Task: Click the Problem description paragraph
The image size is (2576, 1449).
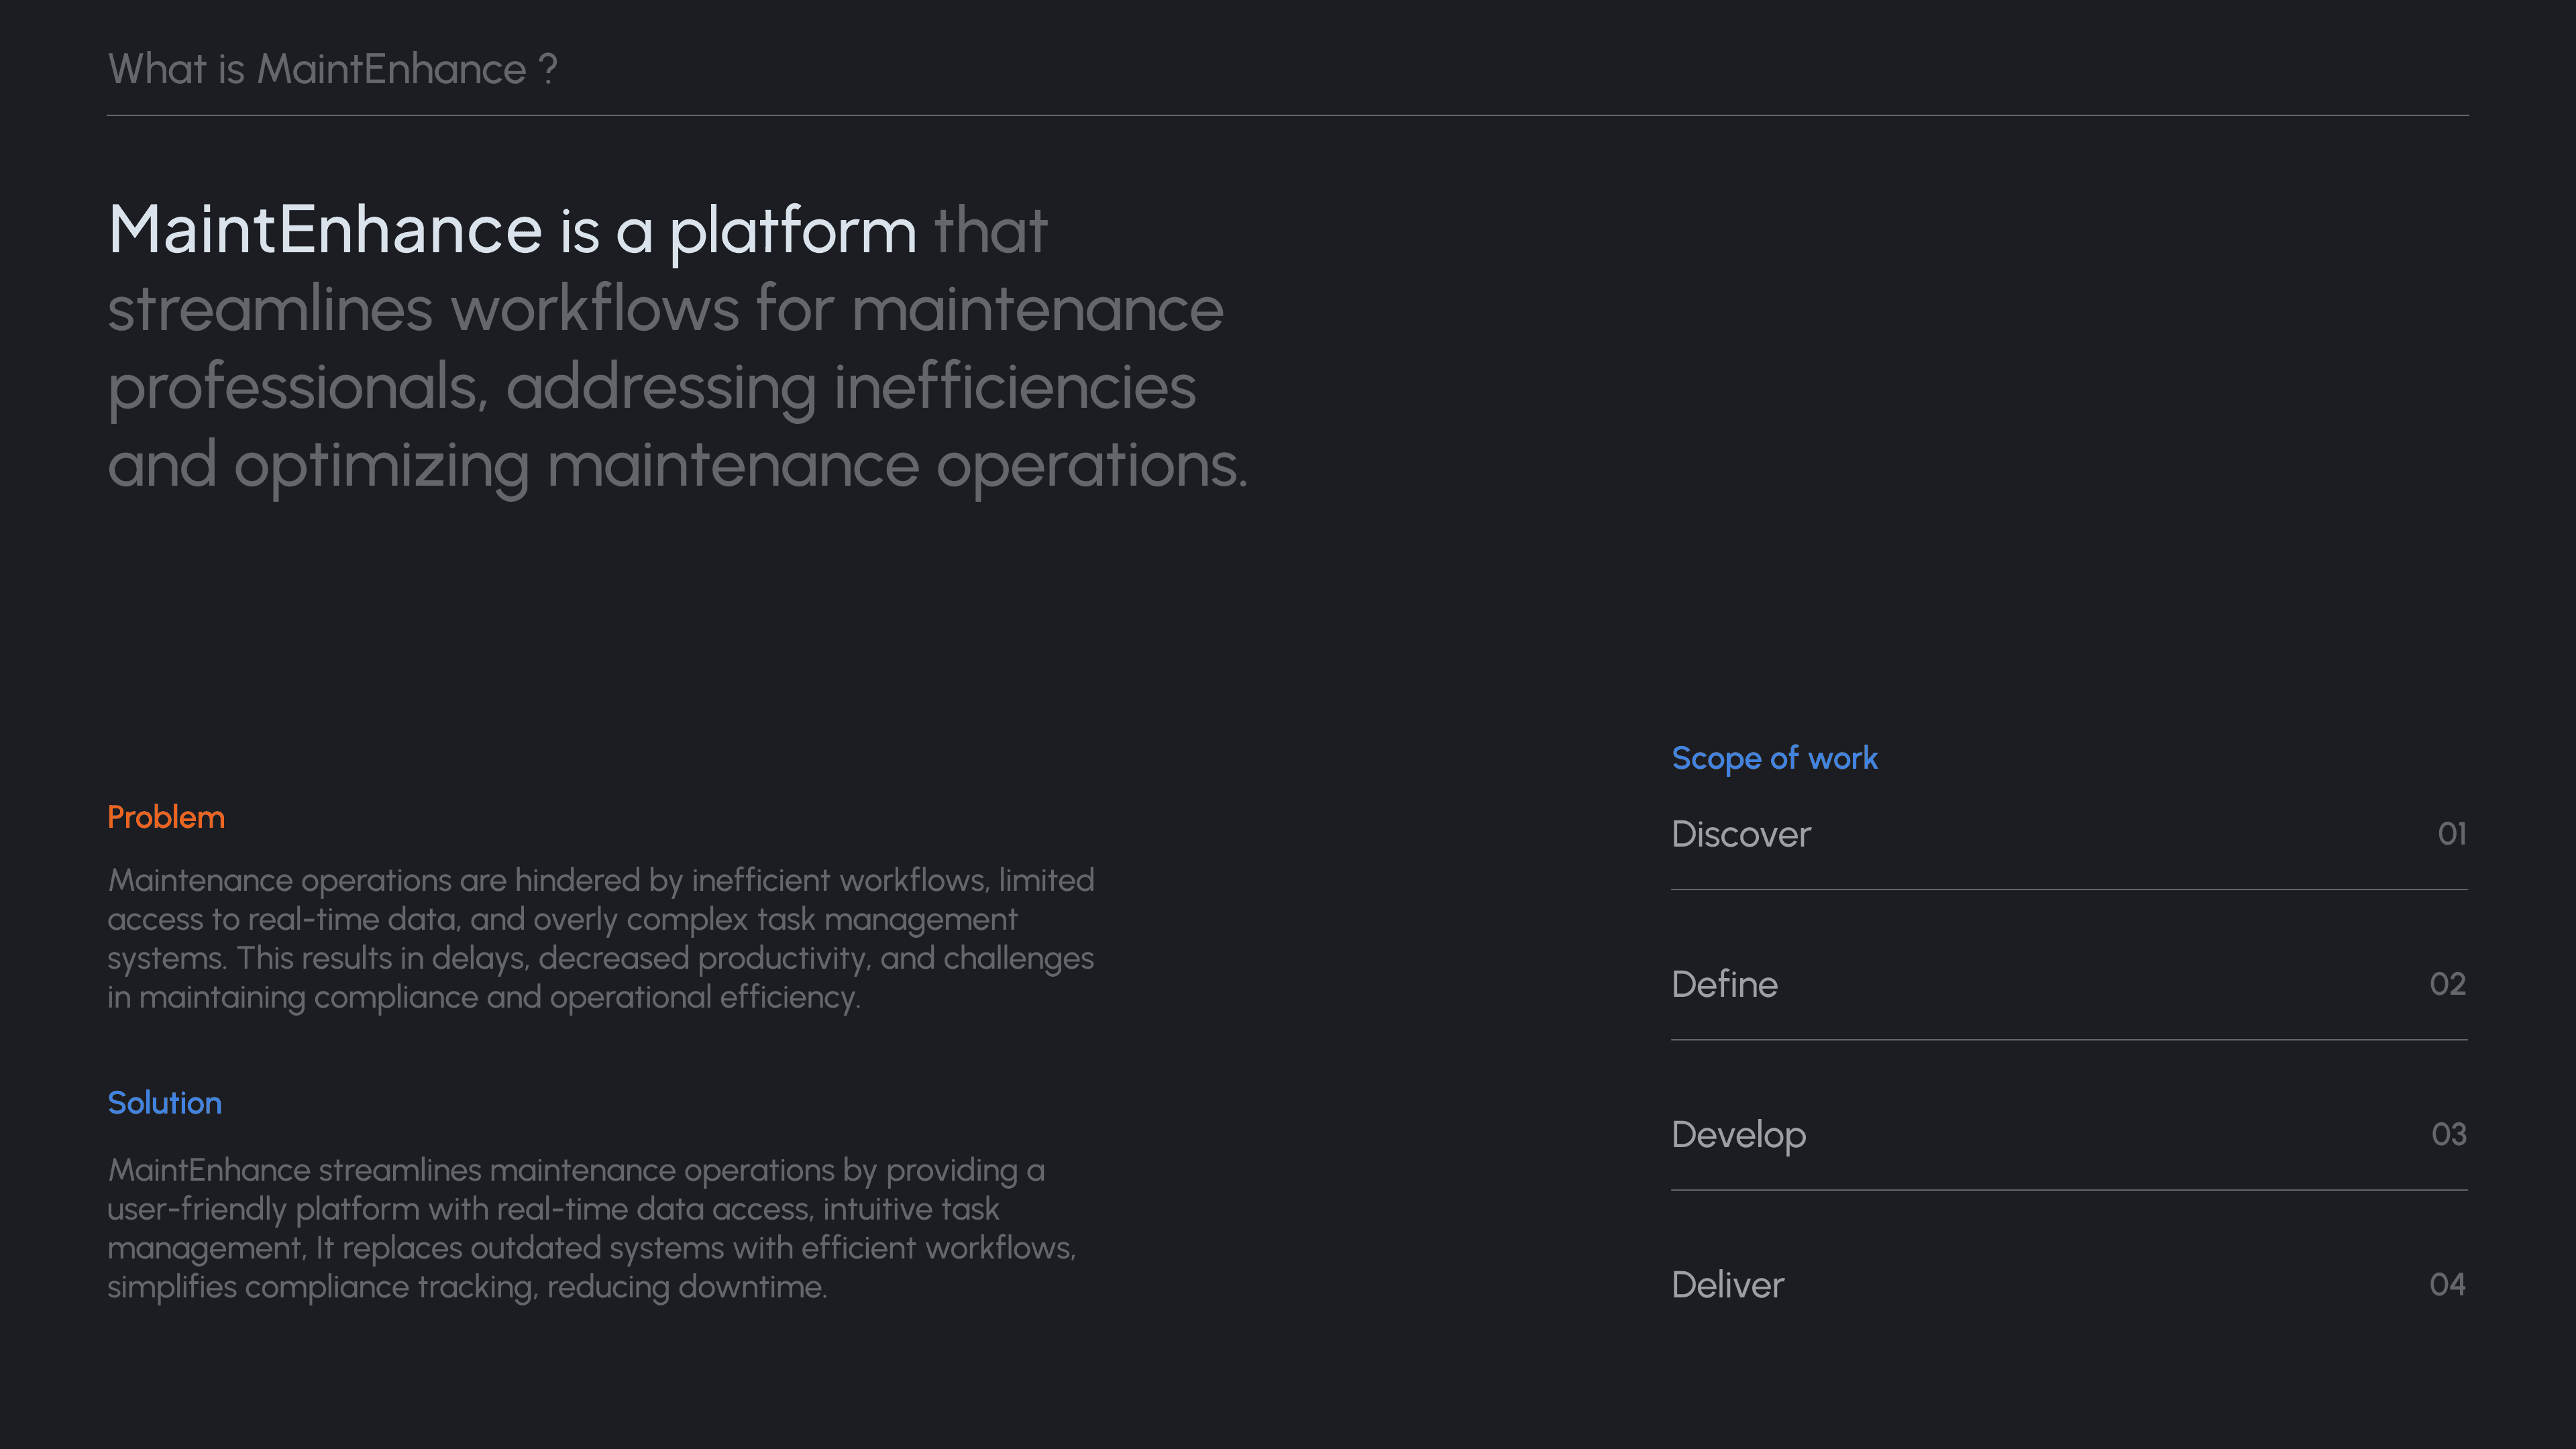Action: (600, 938)
